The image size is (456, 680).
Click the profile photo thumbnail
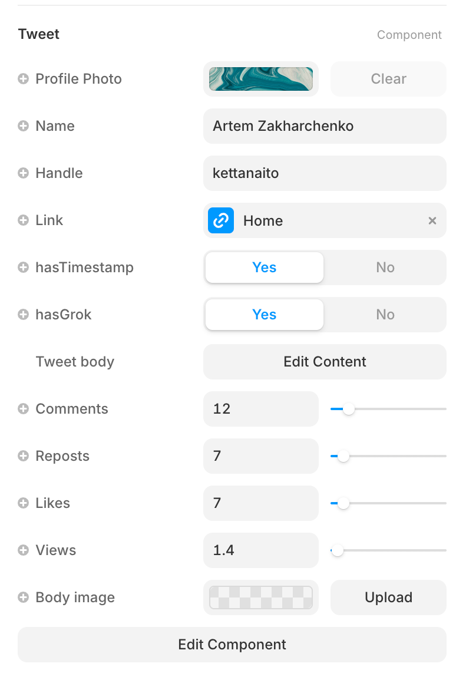click(x=261, y=78)
